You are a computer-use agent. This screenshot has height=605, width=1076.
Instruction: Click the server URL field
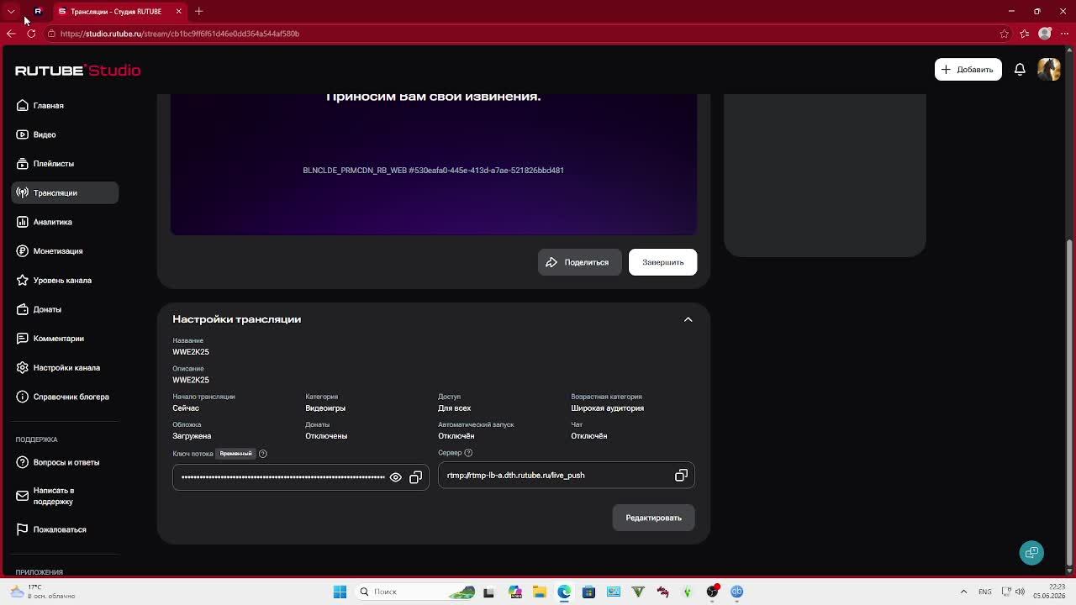567,476
